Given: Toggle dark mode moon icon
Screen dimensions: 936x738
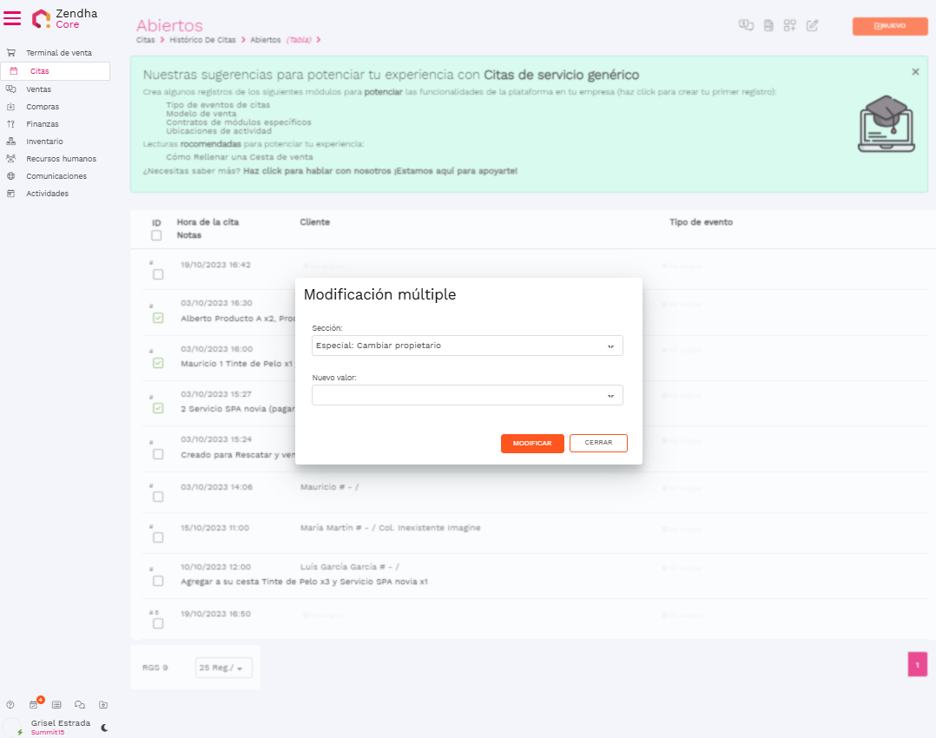Looking at the screenshot, I should click(104, 728).
